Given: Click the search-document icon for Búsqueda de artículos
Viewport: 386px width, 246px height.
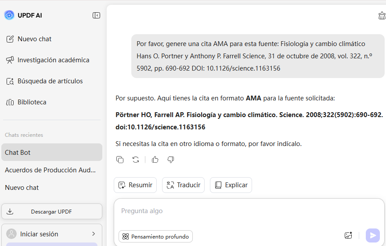Looking at the screenshot, I should (10, 81).
